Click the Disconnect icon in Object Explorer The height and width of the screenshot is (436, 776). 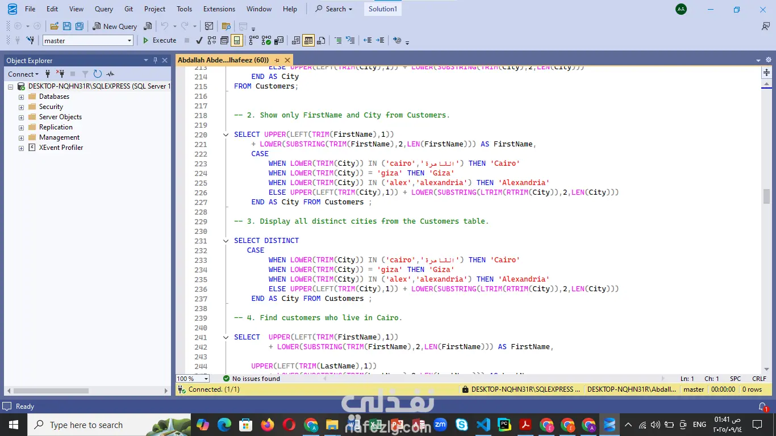tap(60, 74)
